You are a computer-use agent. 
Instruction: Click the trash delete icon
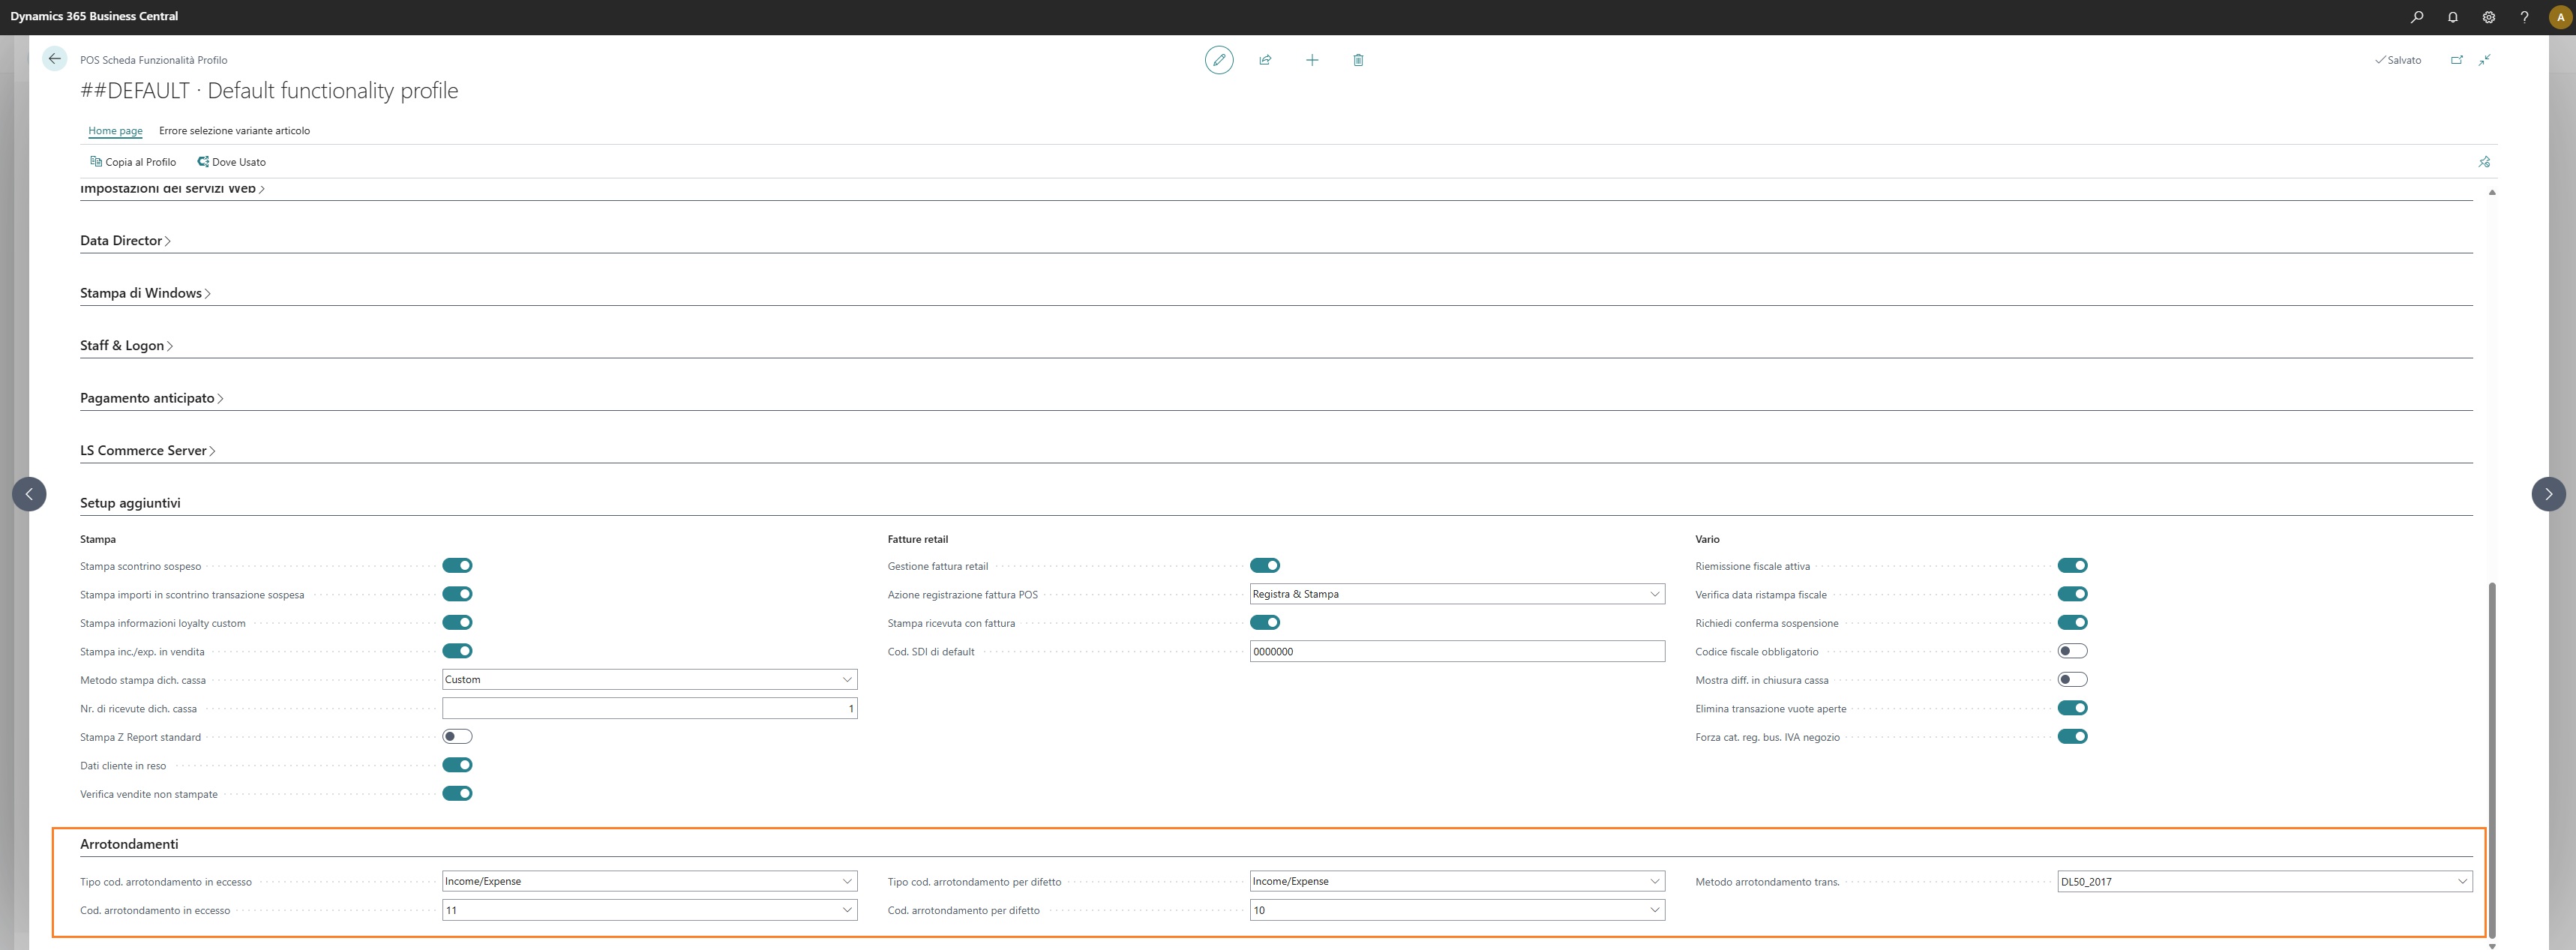[x=1358, y=60]
